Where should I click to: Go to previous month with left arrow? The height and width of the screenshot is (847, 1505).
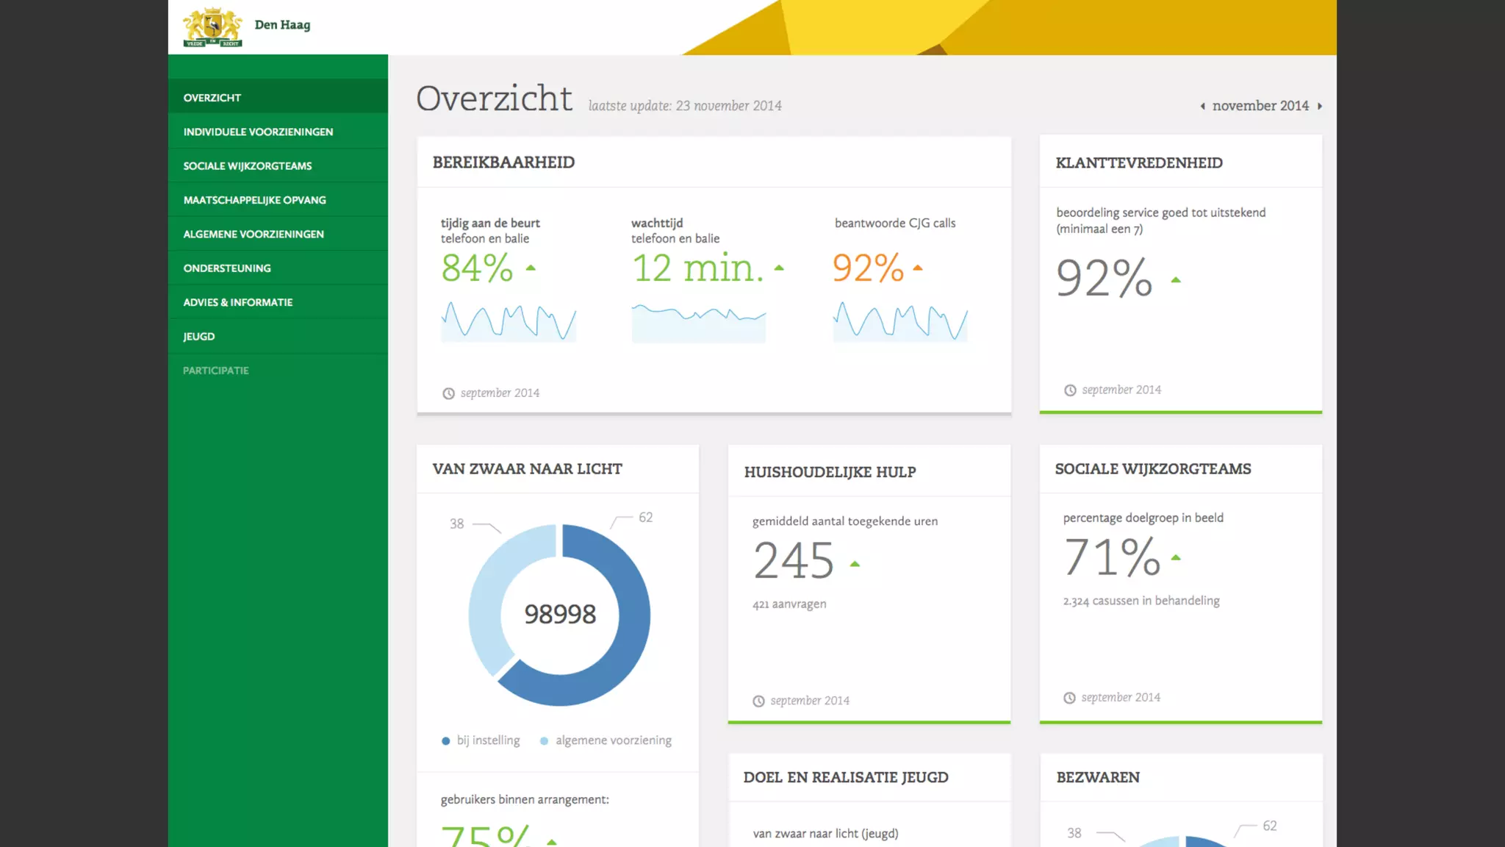[1202, 107]
